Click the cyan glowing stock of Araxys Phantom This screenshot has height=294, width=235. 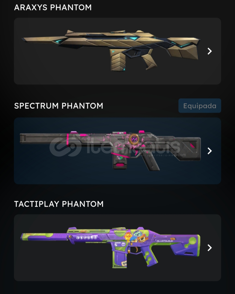click(x=183, y=48)
